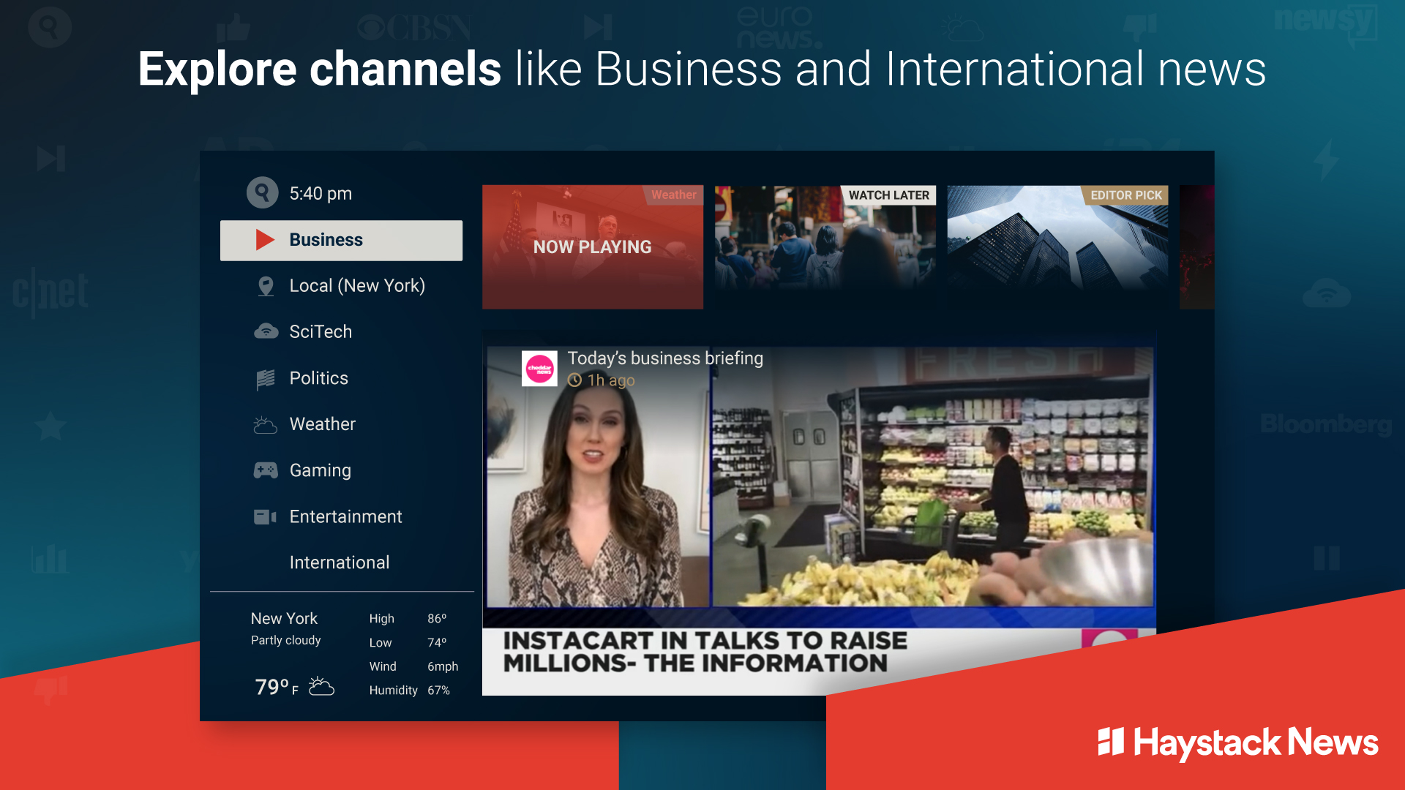Open the Watch Later video thumbnail
Viewport: 1405px width, 790px height.
825,247
